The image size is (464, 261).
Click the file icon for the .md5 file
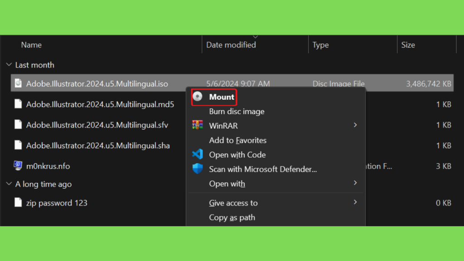click(x=18, y=104)
